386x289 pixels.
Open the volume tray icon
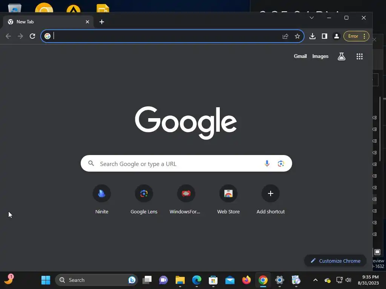click(x=348, y=280)
